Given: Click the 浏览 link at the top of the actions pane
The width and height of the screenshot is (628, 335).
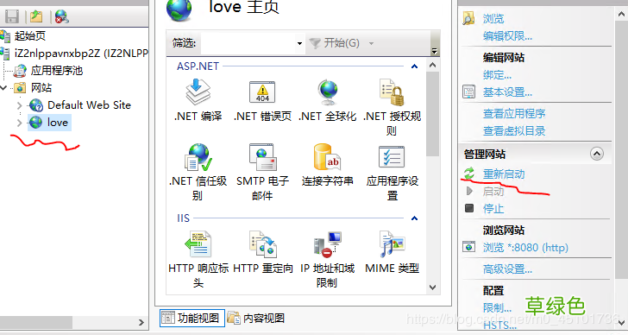Looking at the screenshot, I should point(493,19).
